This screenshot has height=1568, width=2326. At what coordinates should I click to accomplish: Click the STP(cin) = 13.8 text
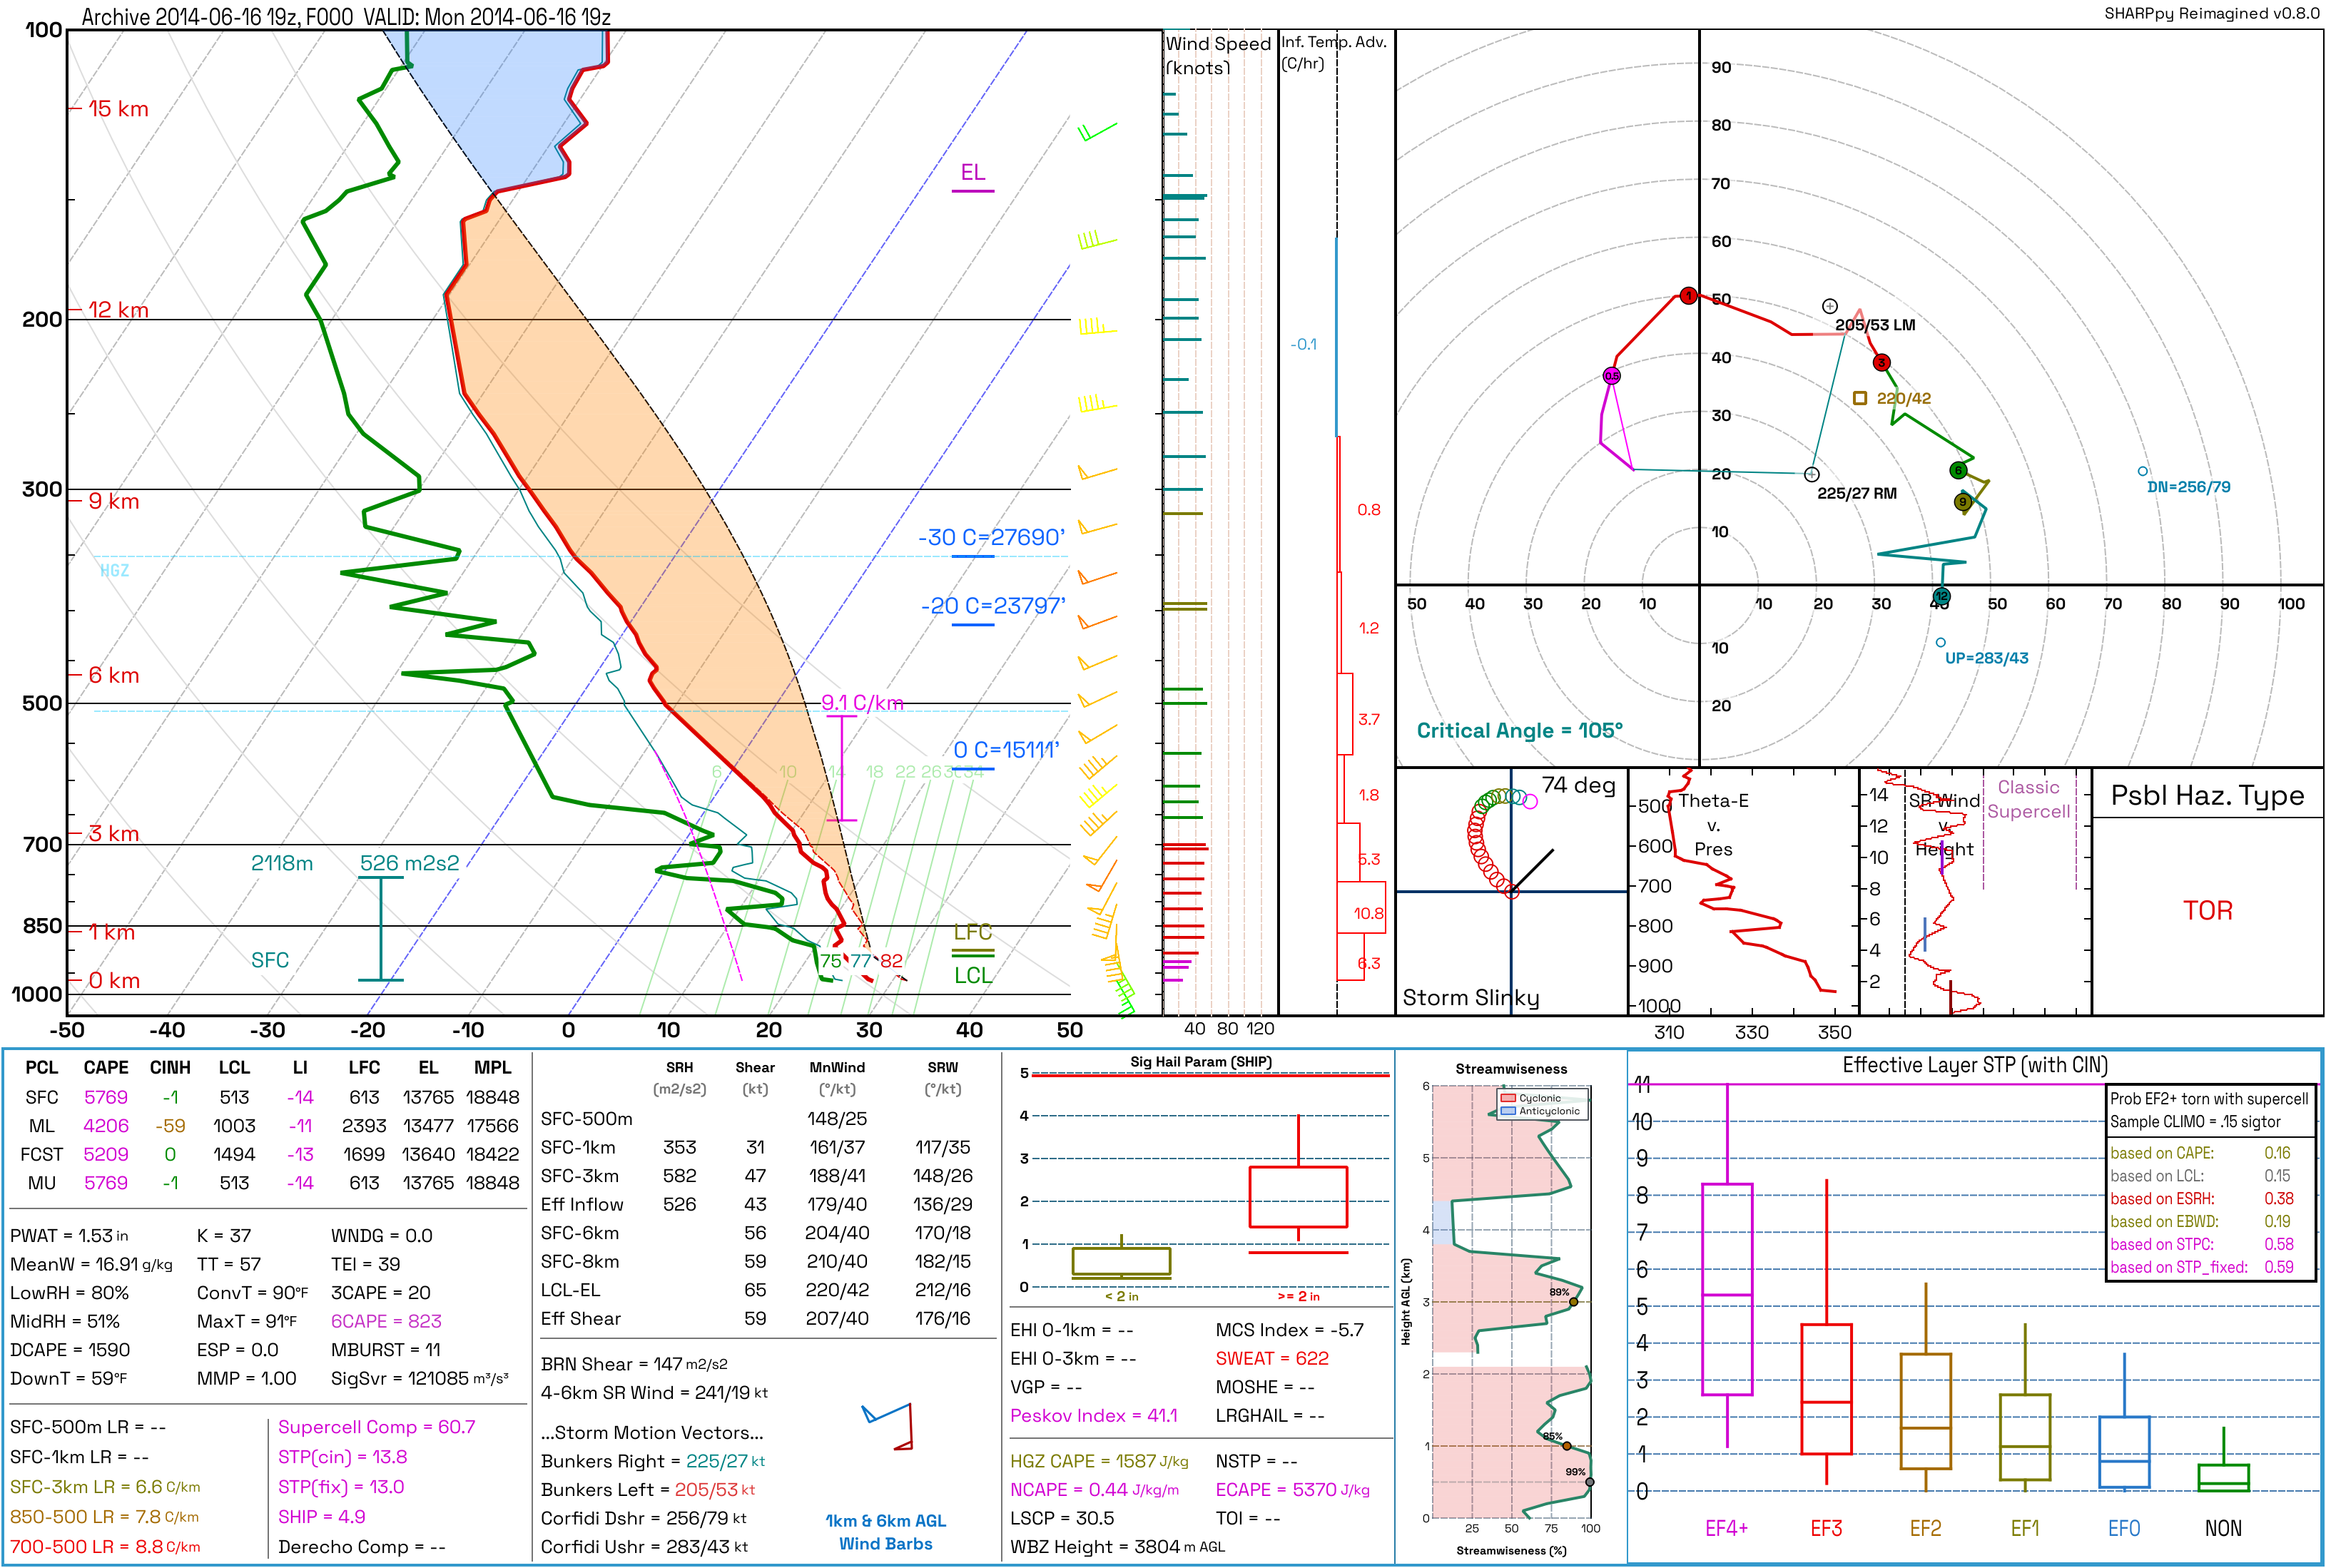(342, 1457)
